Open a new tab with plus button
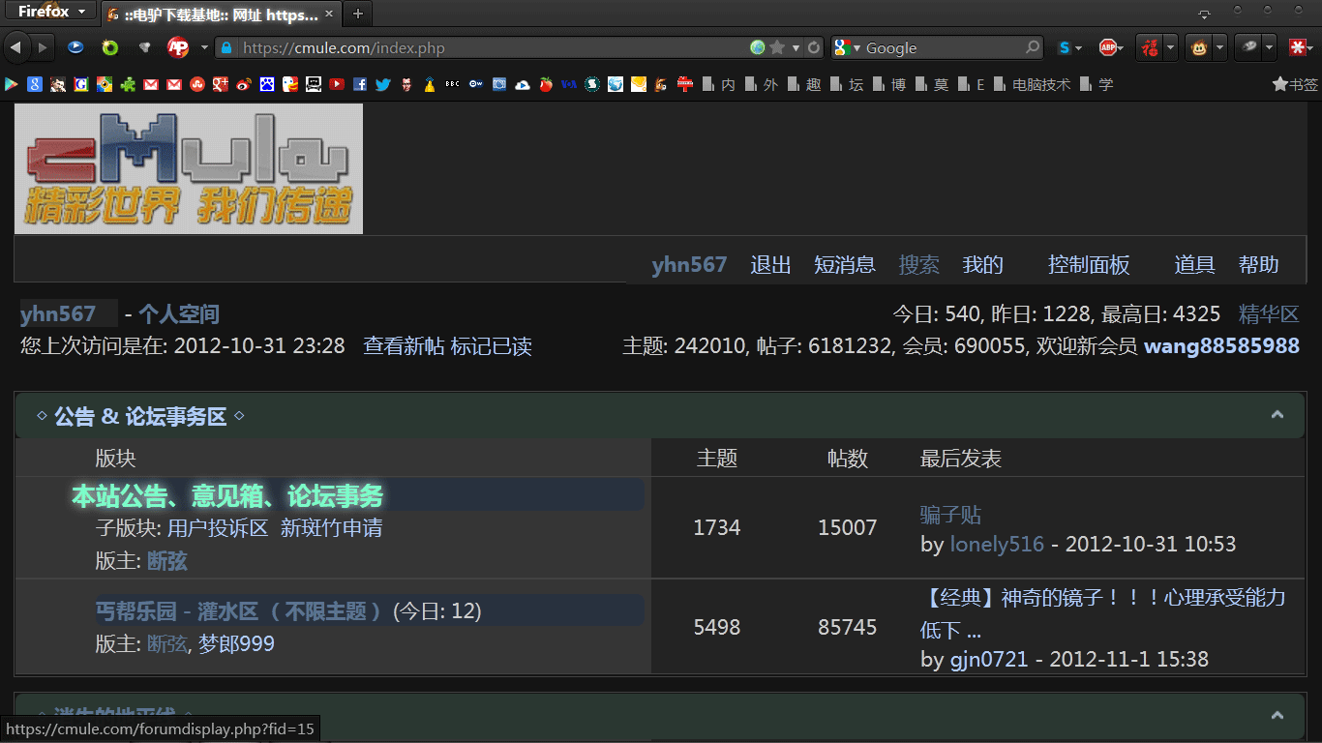1322x743 pixels. tap(357, 14)
